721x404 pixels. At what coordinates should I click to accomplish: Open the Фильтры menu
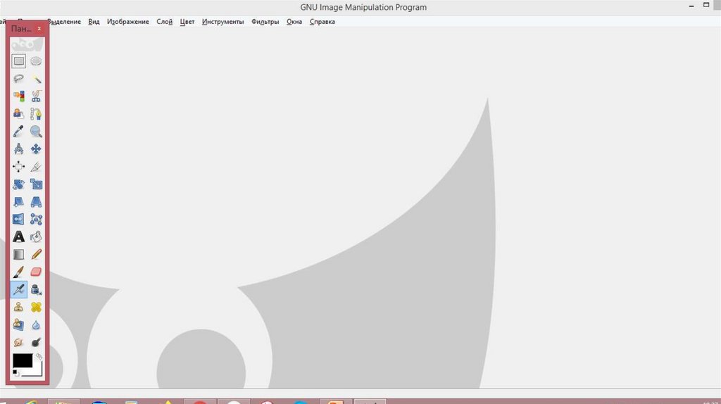[265, 22]
